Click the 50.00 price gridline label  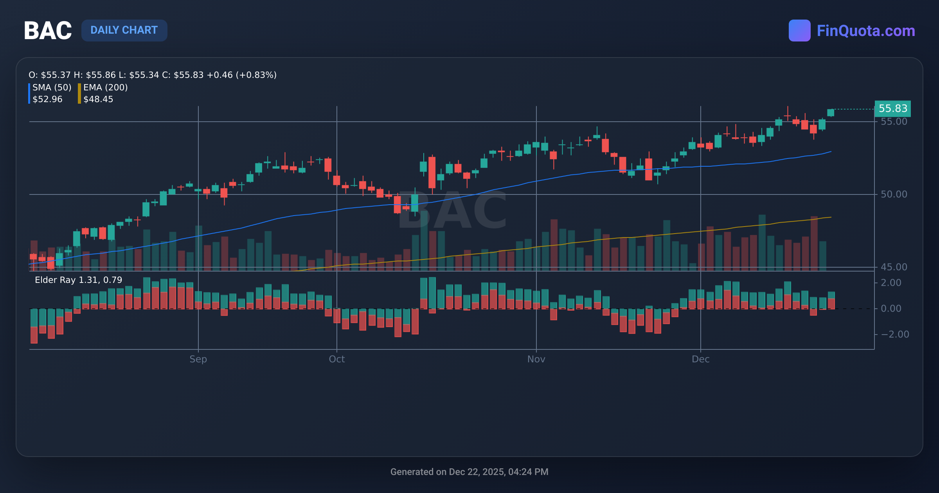[x=895, y=194]
